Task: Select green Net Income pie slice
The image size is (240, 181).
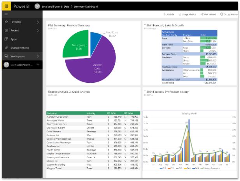Action: click(76, 44)
